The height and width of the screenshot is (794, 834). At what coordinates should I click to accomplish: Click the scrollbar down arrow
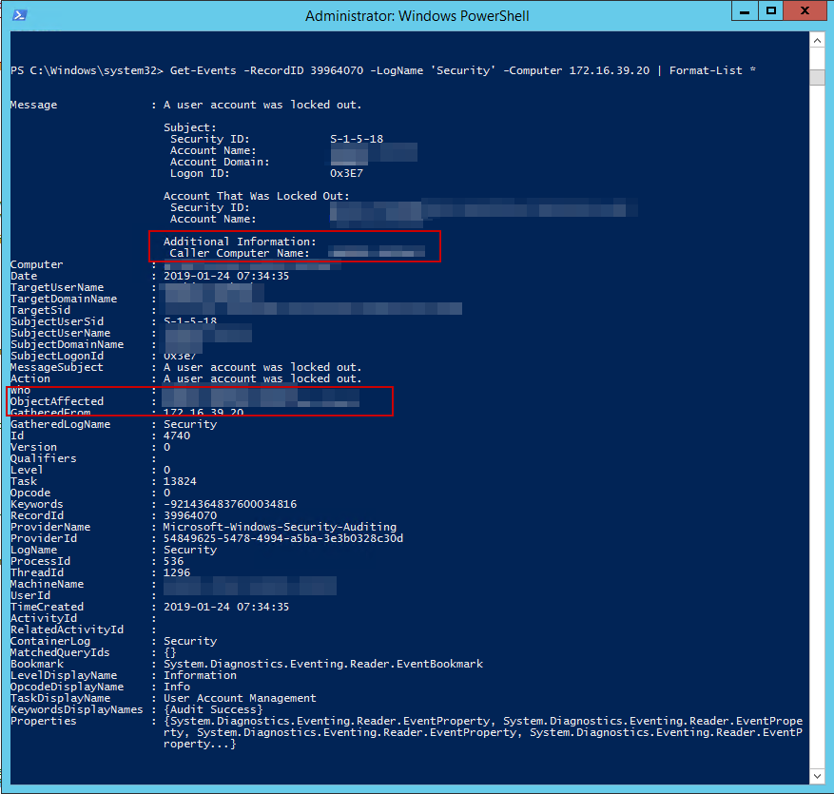[x=818, y=778]
